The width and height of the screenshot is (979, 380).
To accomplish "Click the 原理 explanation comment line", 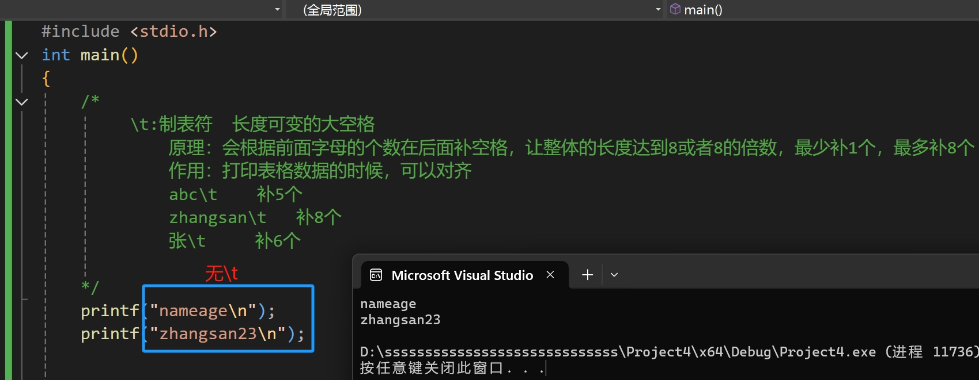I will coord(571,148).
